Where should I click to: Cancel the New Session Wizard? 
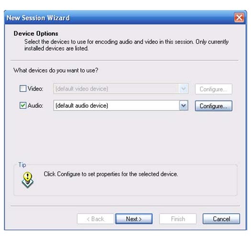click(221, 219)
